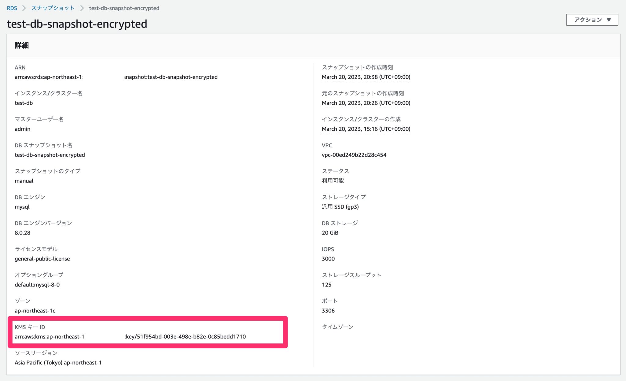
Task: Show tooltip for 元のスナップショットの作成時刻 date
Action: (x=366, y=103)
